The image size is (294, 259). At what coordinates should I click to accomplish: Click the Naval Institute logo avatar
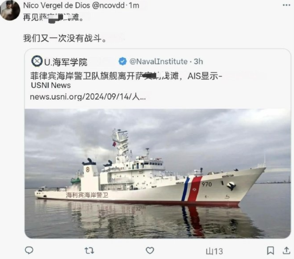pyautogui.click(x=37, y=61)
